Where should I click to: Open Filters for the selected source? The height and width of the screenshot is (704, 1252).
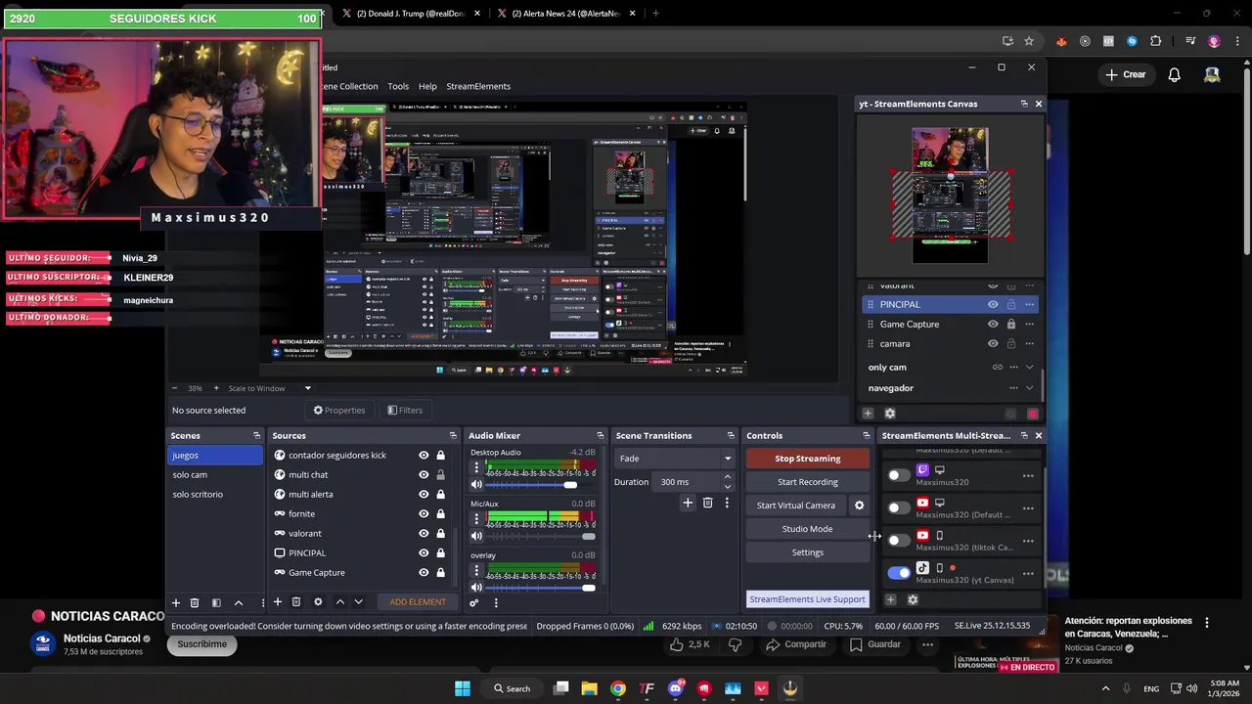point(406,411)
